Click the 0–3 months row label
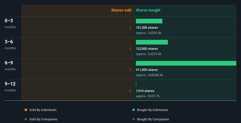The image size is (241, 123). 10,23
